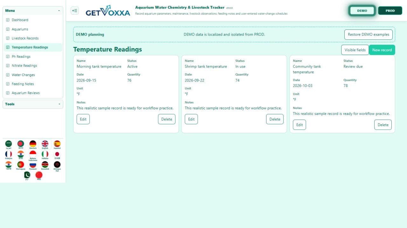Click the quantity value 74
407x228 pixels.
[x=238, y=81]
